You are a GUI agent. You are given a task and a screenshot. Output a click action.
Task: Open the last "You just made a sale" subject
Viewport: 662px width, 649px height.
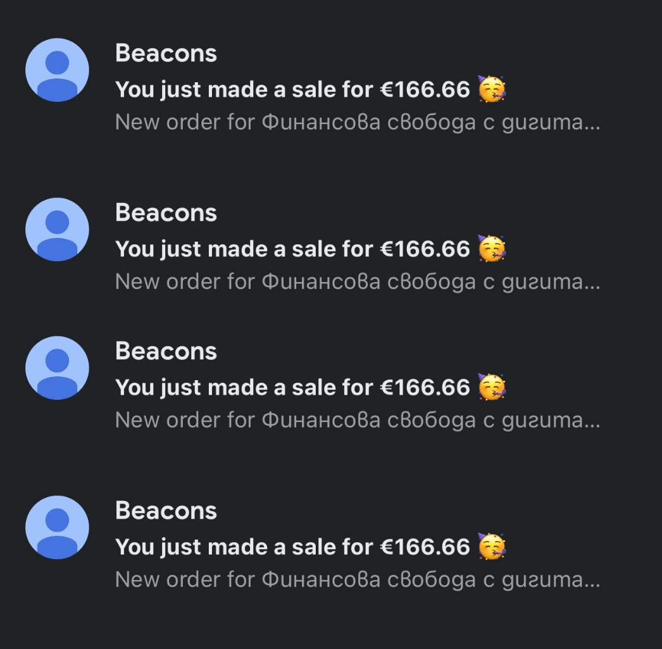(x=292, y=547)
